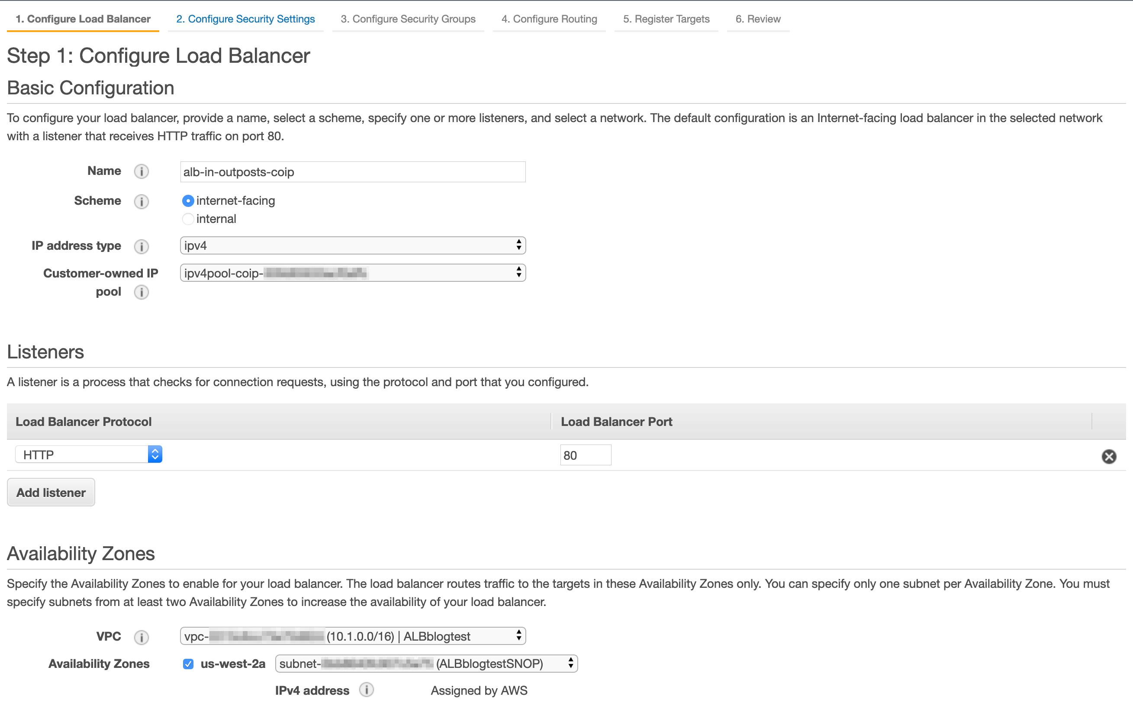Click the Load Balancer Port 80 field
This screenshot has width=1133, height=722.
click(585, 455)
